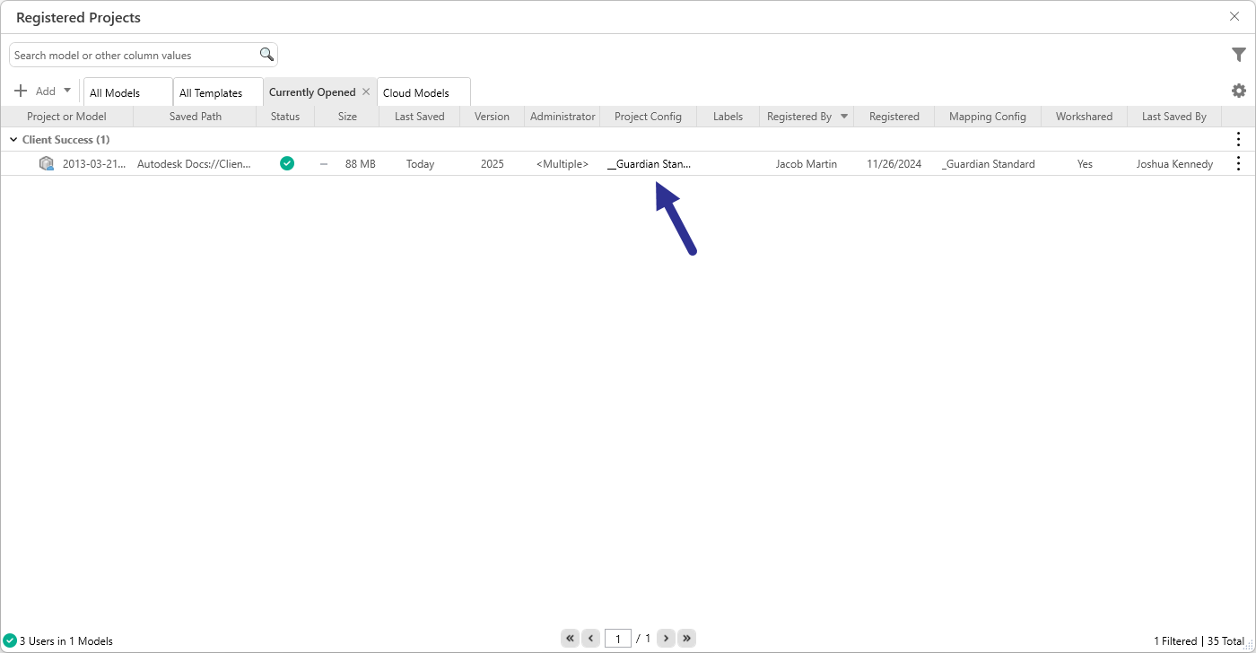Click the Mapping Config column header

click(988, 117)
